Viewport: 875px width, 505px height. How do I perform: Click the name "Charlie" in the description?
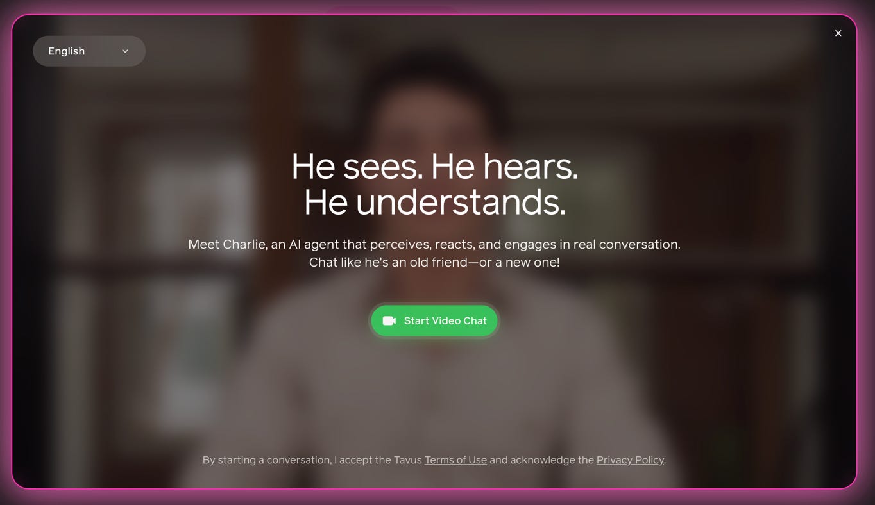tap(244, 244)
